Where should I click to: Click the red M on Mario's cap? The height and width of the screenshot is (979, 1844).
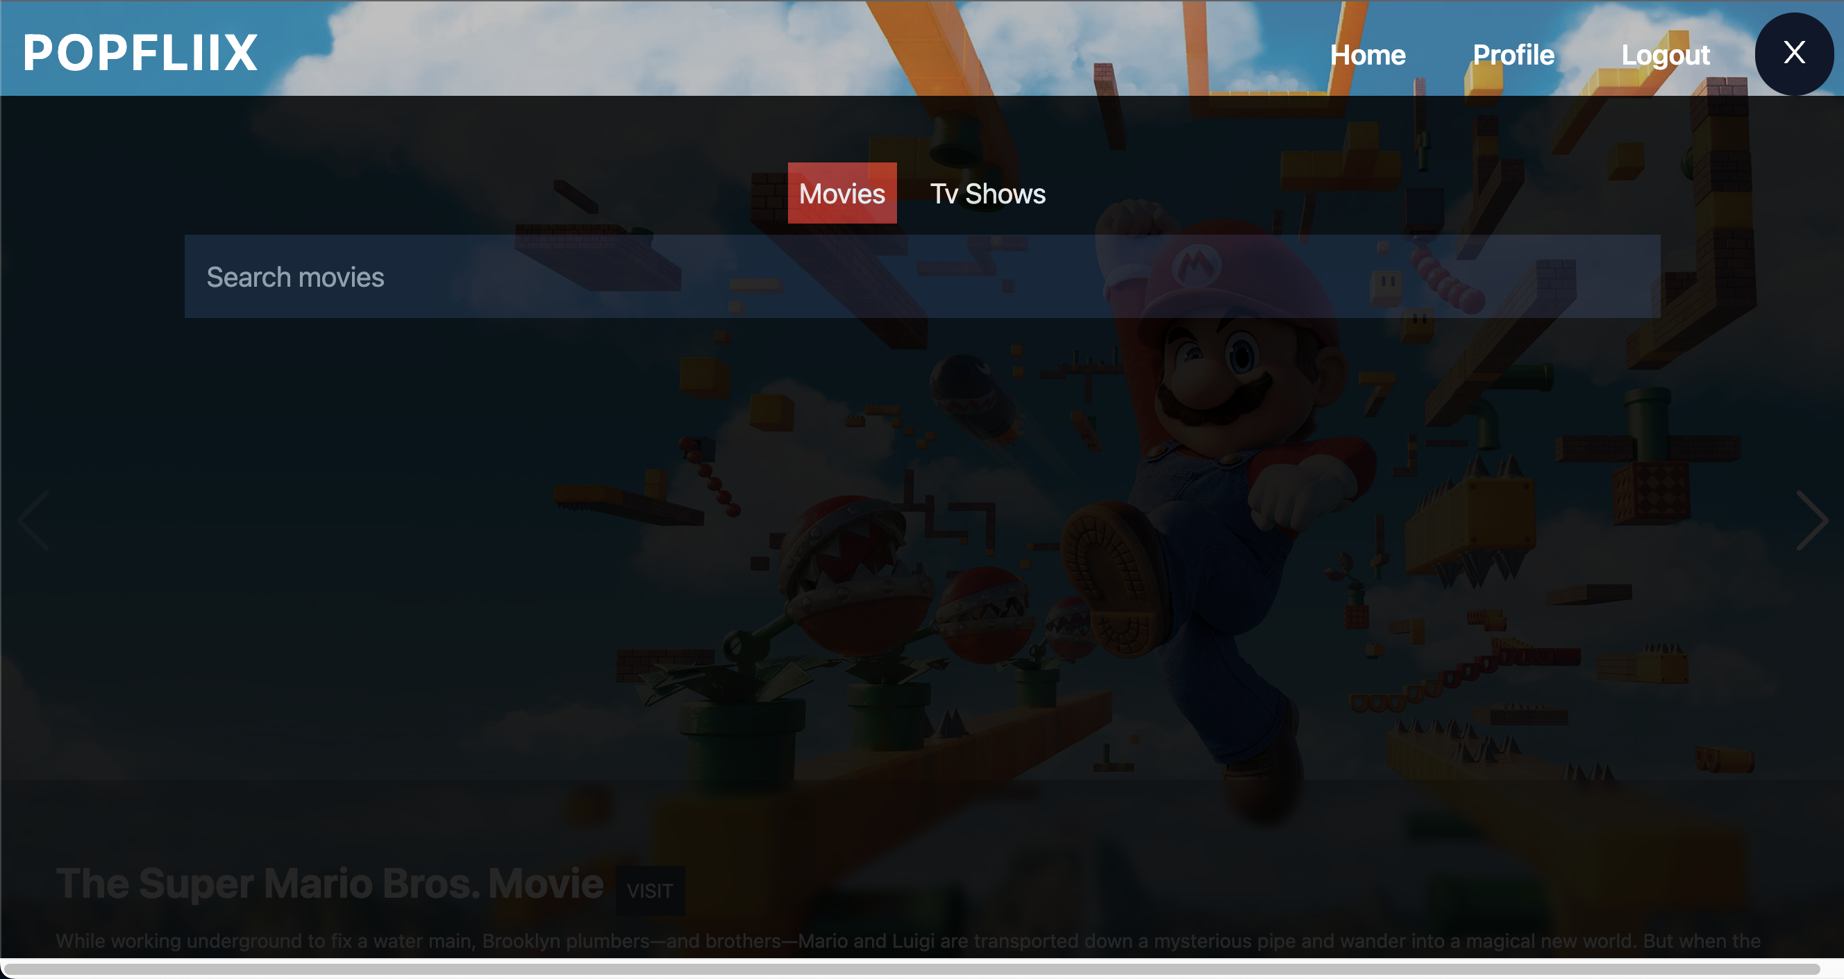coord(1196,266)
